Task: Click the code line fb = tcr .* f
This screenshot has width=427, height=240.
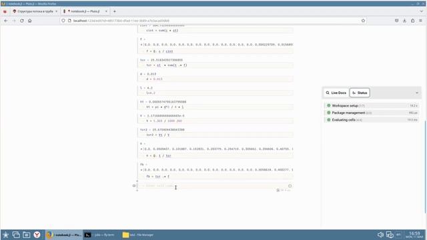Action: point(157,177)
